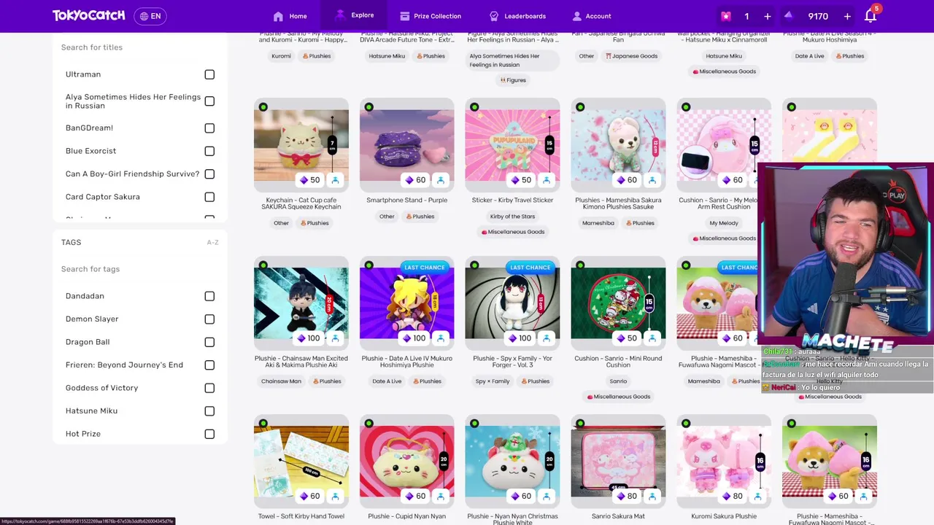Click Figures tag chip
Image resolution: width=934 pixels, height=525 pixels.
(512, 80)
